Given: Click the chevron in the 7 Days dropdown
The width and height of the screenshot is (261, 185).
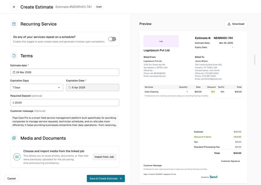Looking at the screenshot, I should click(x=59, y=87).
